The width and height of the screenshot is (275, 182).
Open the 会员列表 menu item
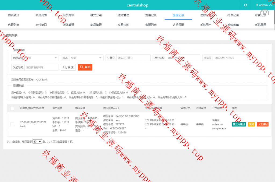(41, 15)
